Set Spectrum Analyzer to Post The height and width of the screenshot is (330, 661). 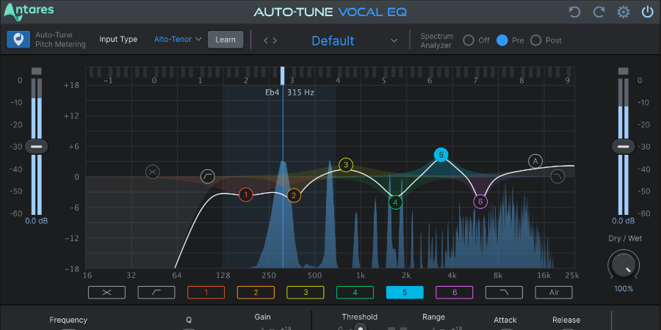[536, 40]
